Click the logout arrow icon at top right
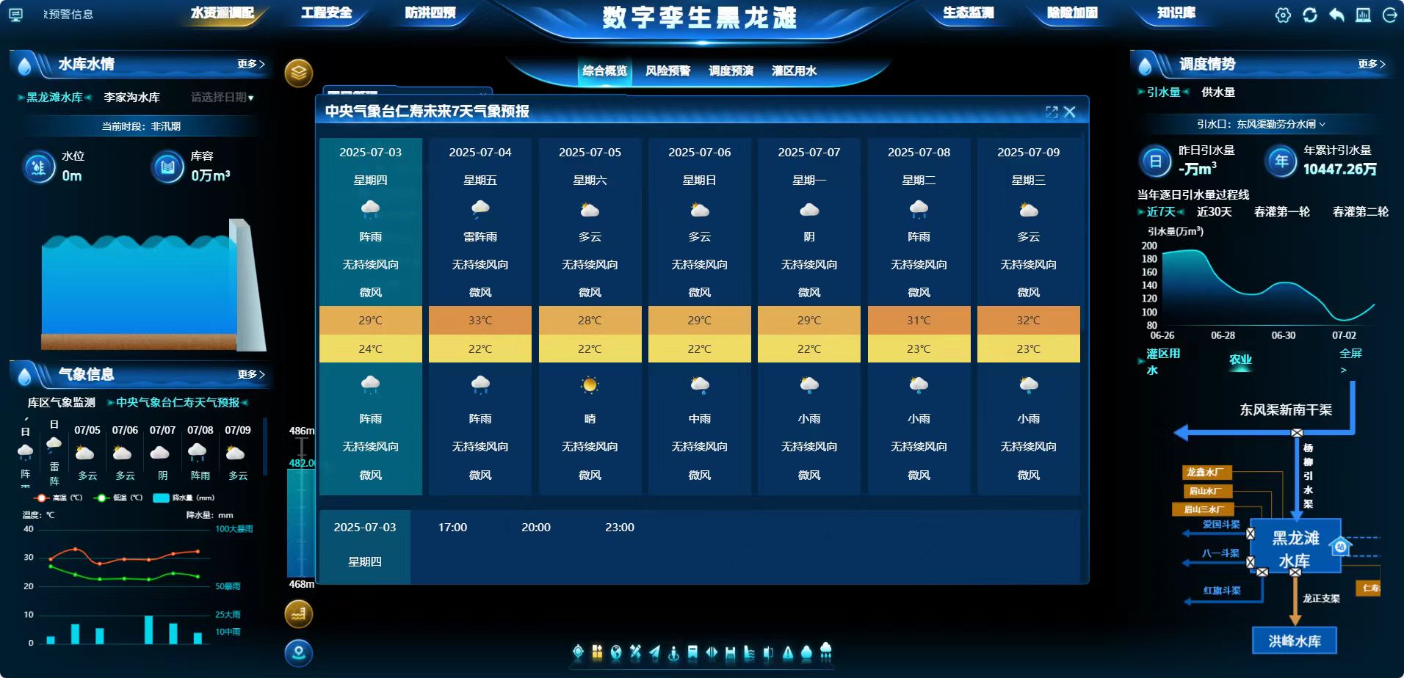 tap(1390, 15)
